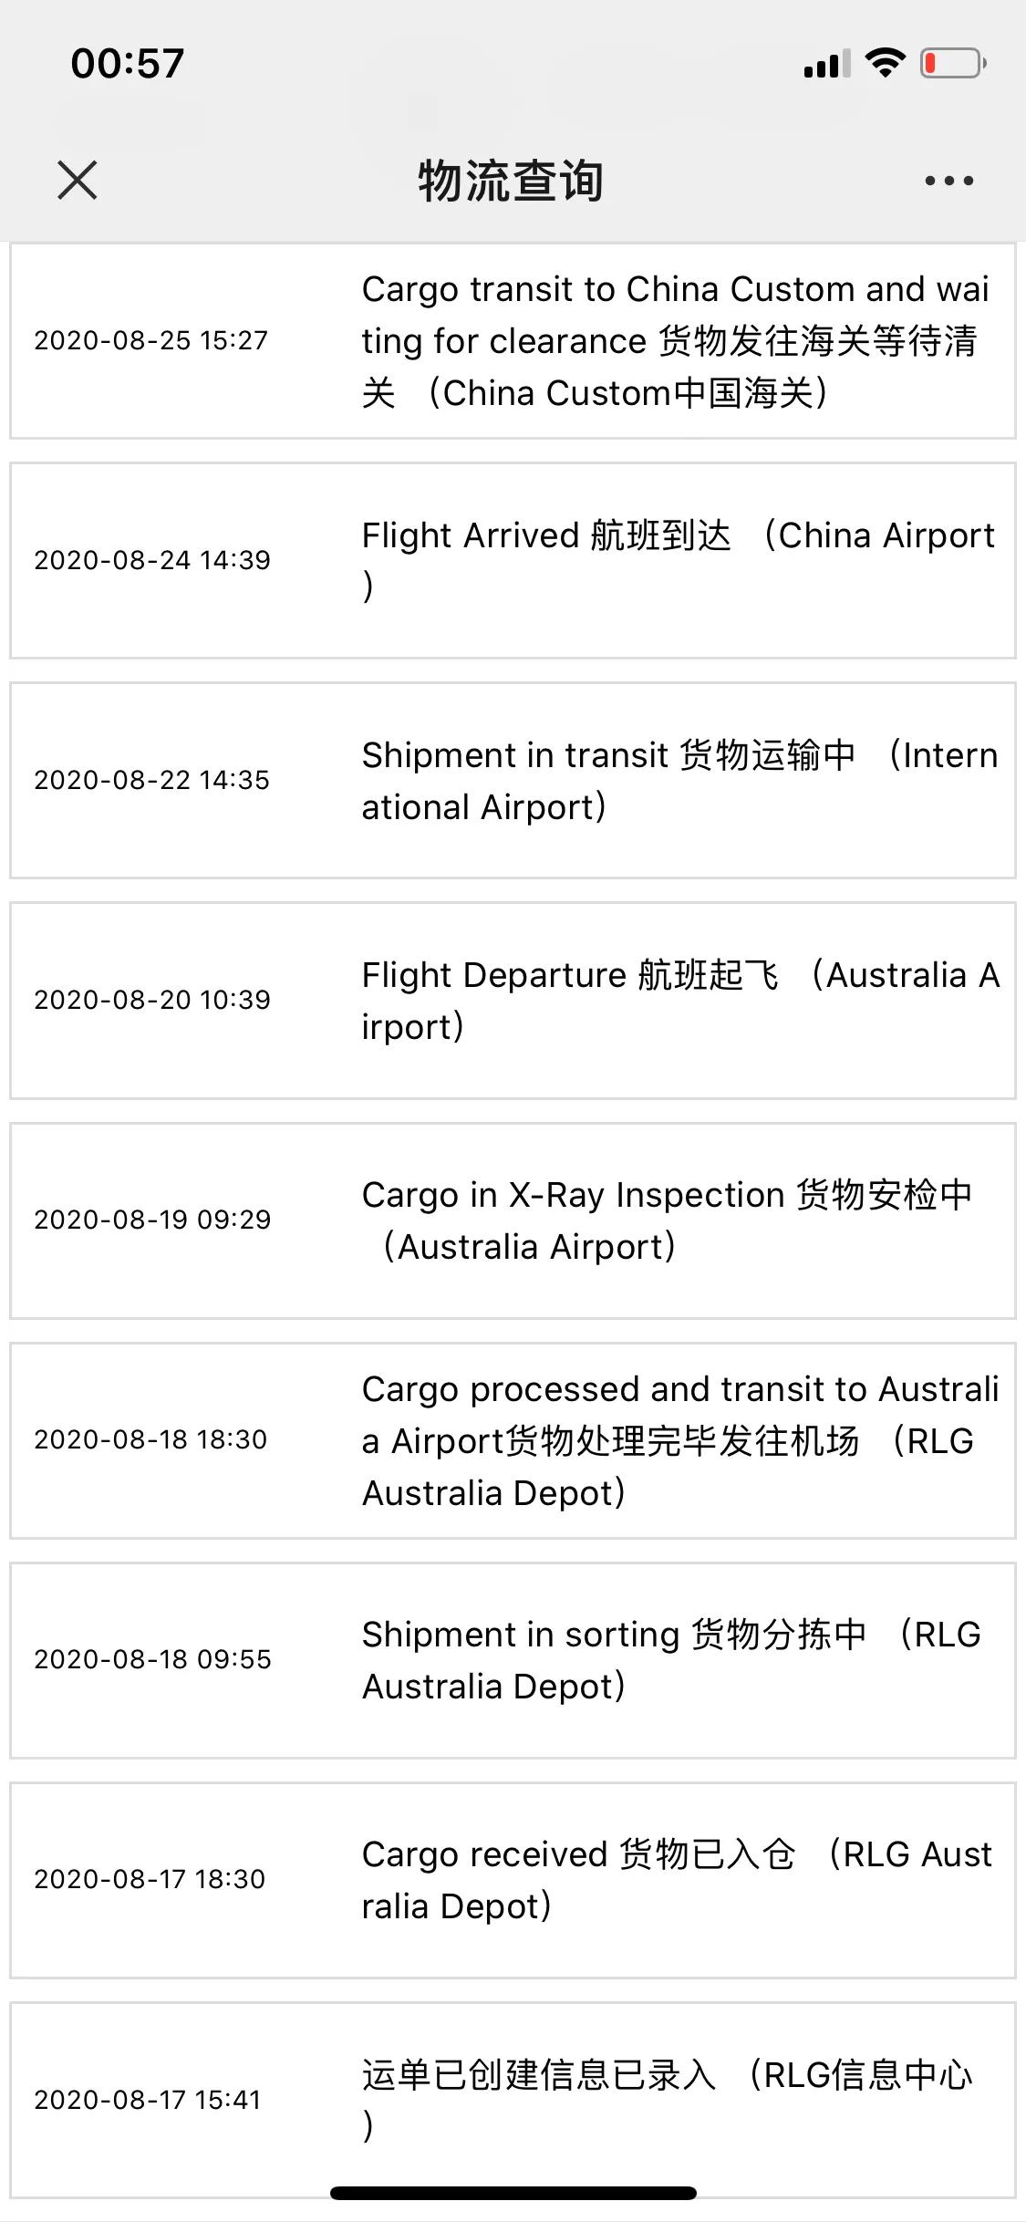Viewport: 1026px width, 2222px height.
Task: Tap the Shipment in sorting 货物分拣中 record
Action: [x=513, y=1658]
